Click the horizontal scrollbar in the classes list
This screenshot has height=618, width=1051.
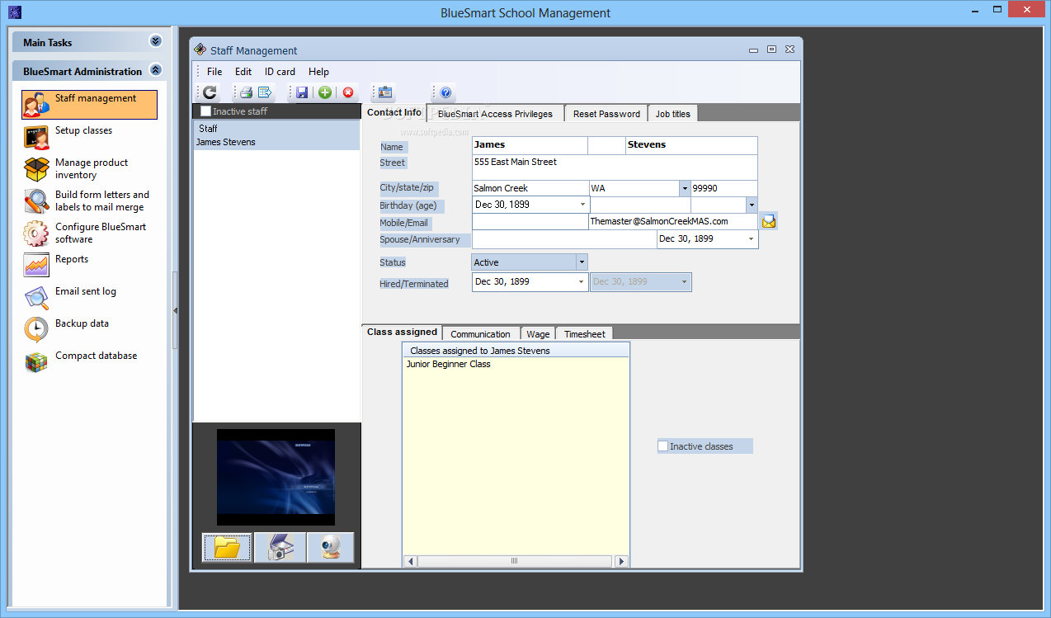pyautogui.click(x=514, y=561)
